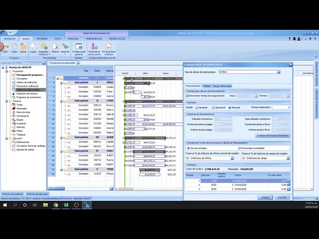Select the Quincenal scale radio button
This screenshot has height=239, width=319.
pos(213,108)
